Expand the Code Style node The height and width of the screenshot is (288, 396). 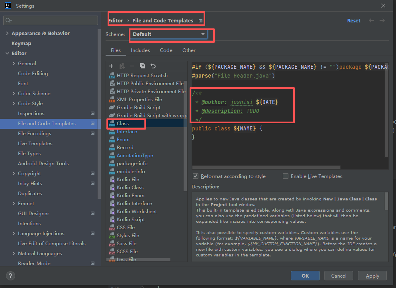pyautogui.click(x=14, y=103)
